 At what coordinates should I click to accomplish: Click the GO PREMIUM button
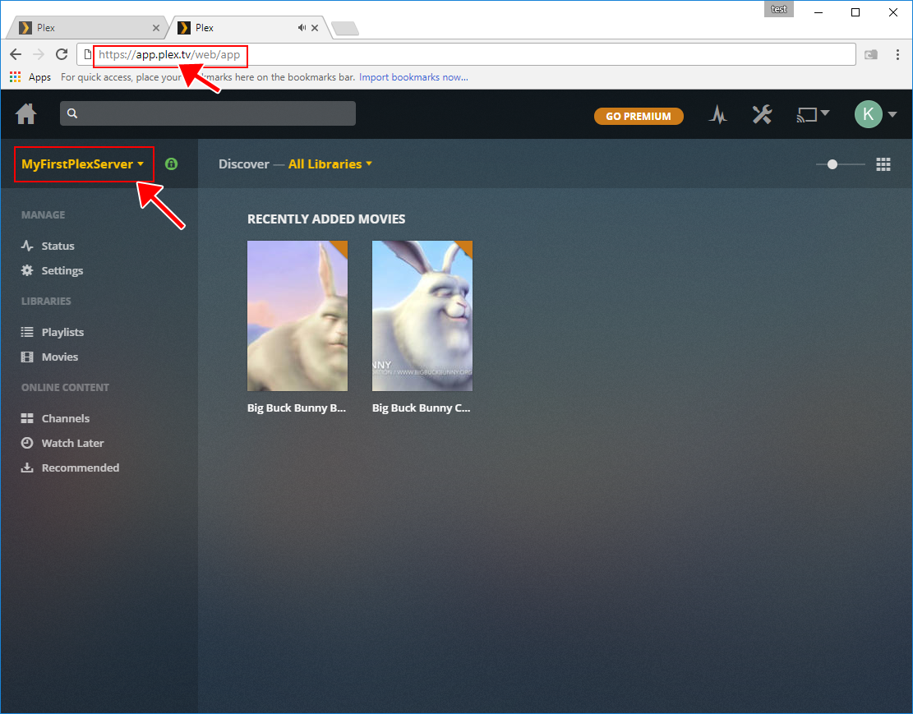(639, 116)
